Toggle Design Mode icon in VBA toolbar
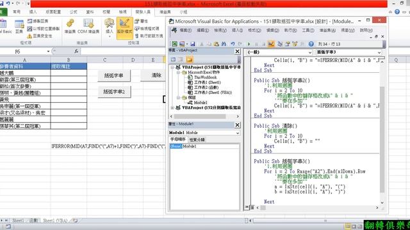 271,44
